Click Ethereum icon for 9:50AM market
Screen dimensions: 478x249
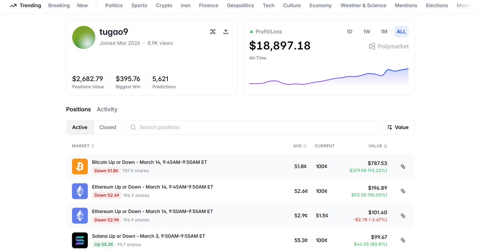point(80,216)
